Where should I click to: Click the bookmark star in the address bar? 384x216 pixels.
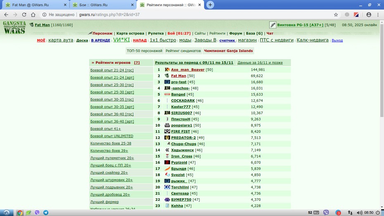[x=336, y=15]
